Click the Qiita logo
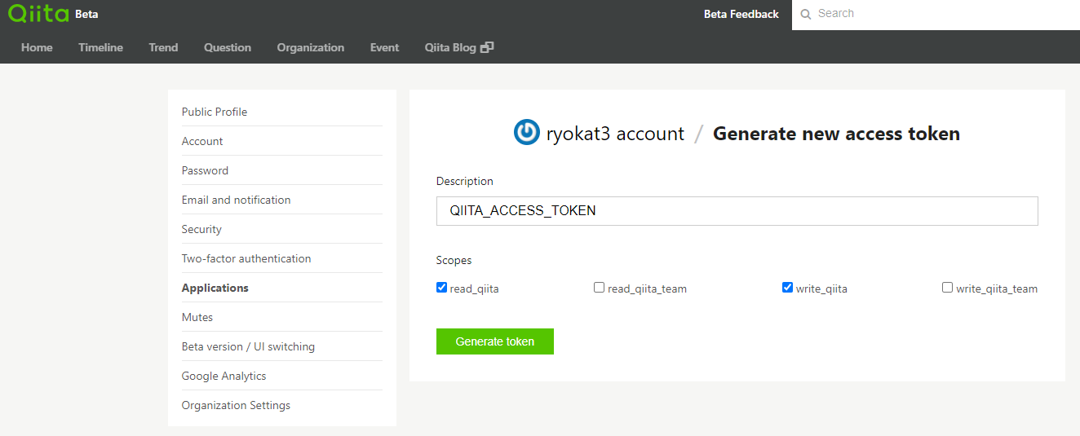This screenshot has height=436, width=1080. click(x=38, y=13)
